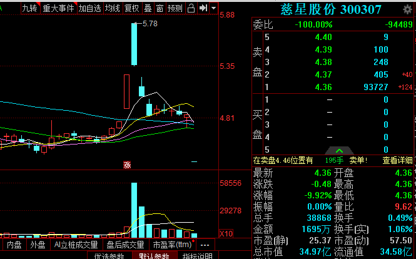Open 重大事件 major events

coord(58,8)
